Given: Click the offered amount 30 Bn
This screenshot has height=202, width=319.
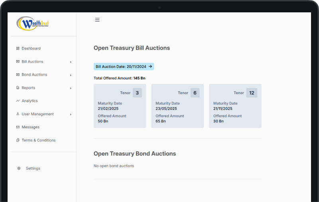Looking at the screenshot, I should pyautogui.click(x=219, y=121).
